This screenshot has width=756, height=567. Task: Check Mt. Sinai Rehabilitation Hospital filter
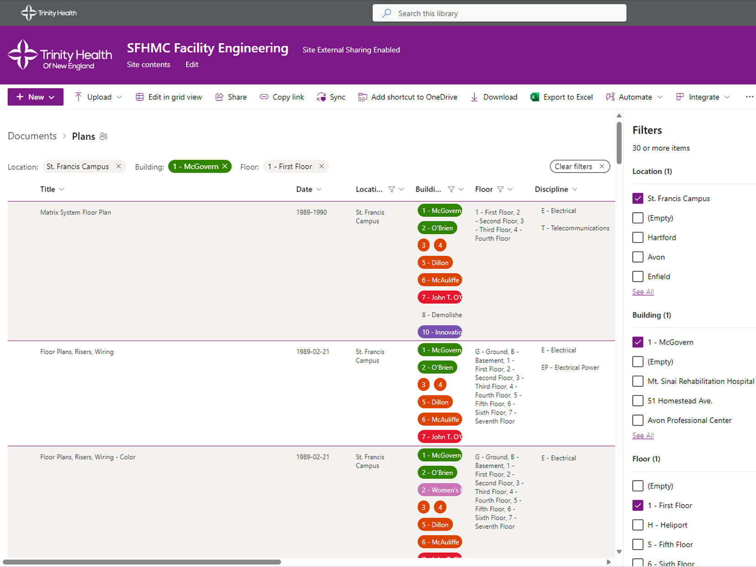(x=638, y=381)
